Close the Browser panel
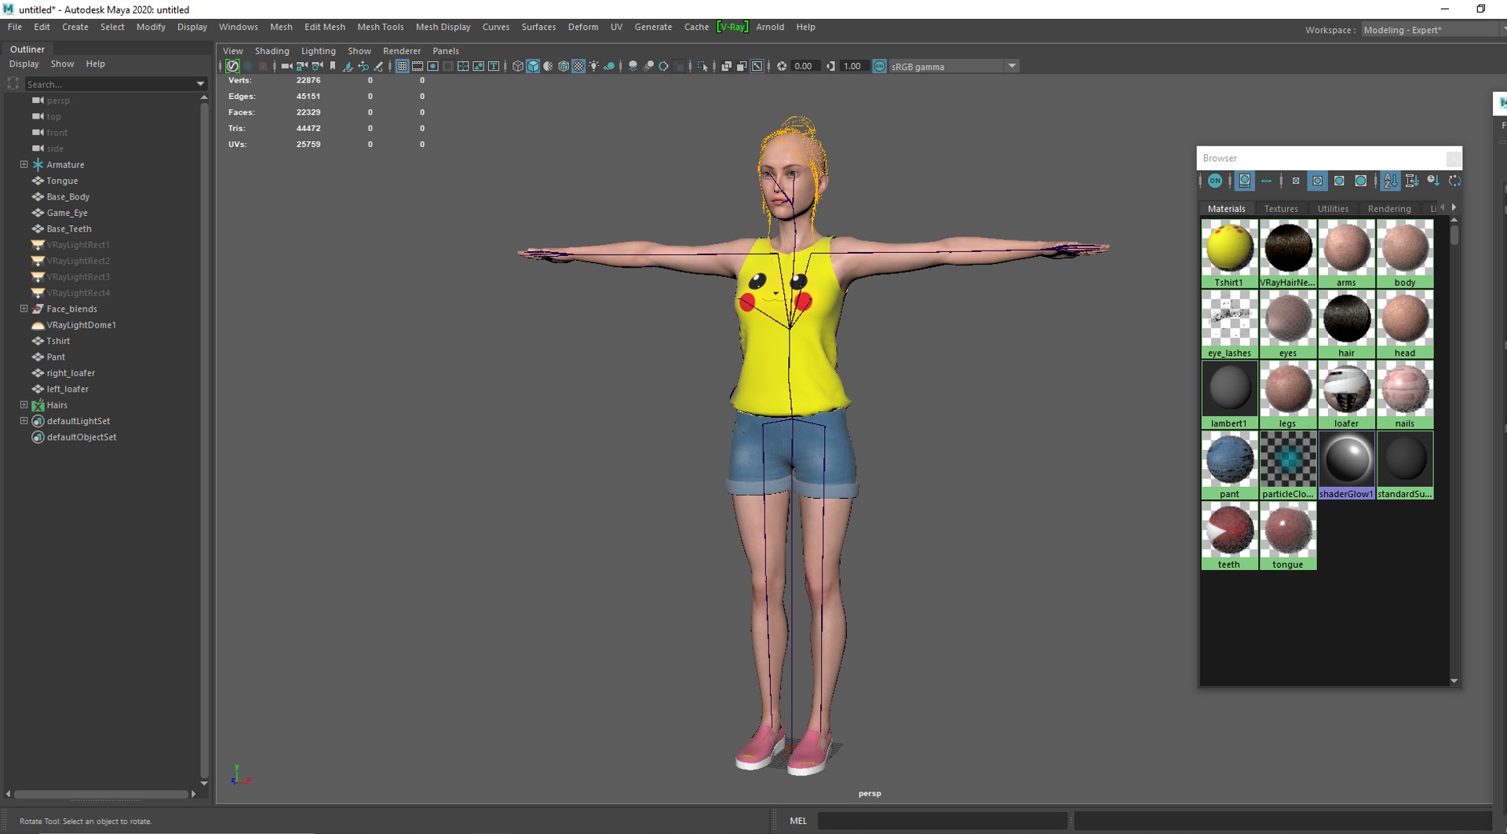 point(1454,159)
